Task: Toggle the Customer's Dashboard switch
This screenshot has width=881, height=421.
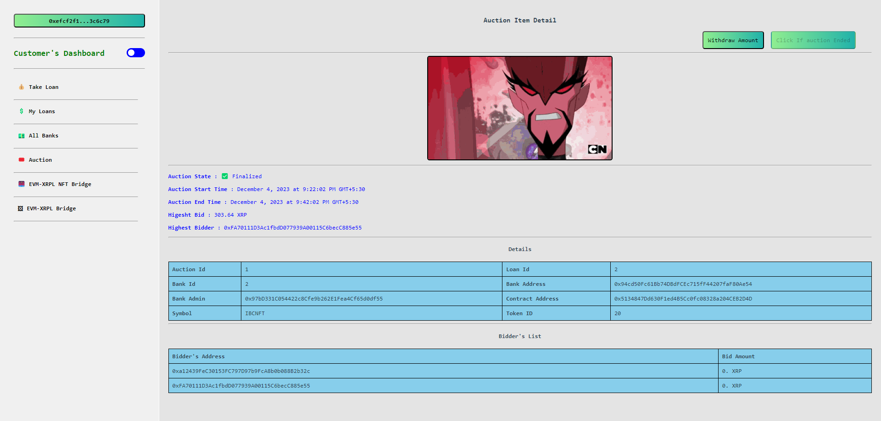Action: point(136,53)
